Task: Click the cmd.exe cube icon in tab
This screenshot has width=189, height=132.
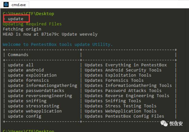Action: (6, 4)
